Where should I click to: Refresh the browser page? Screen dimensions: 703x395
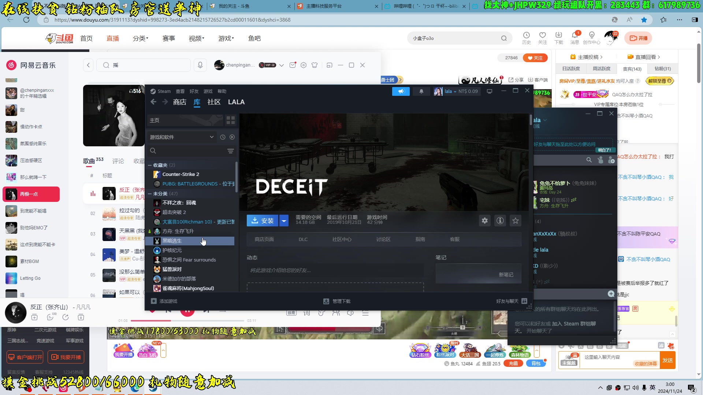26,20
